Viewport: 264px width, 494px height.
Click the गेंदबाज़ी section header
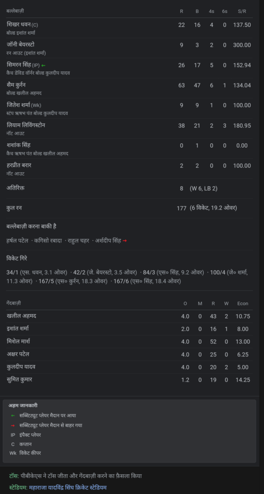click(x=14, y=303)
